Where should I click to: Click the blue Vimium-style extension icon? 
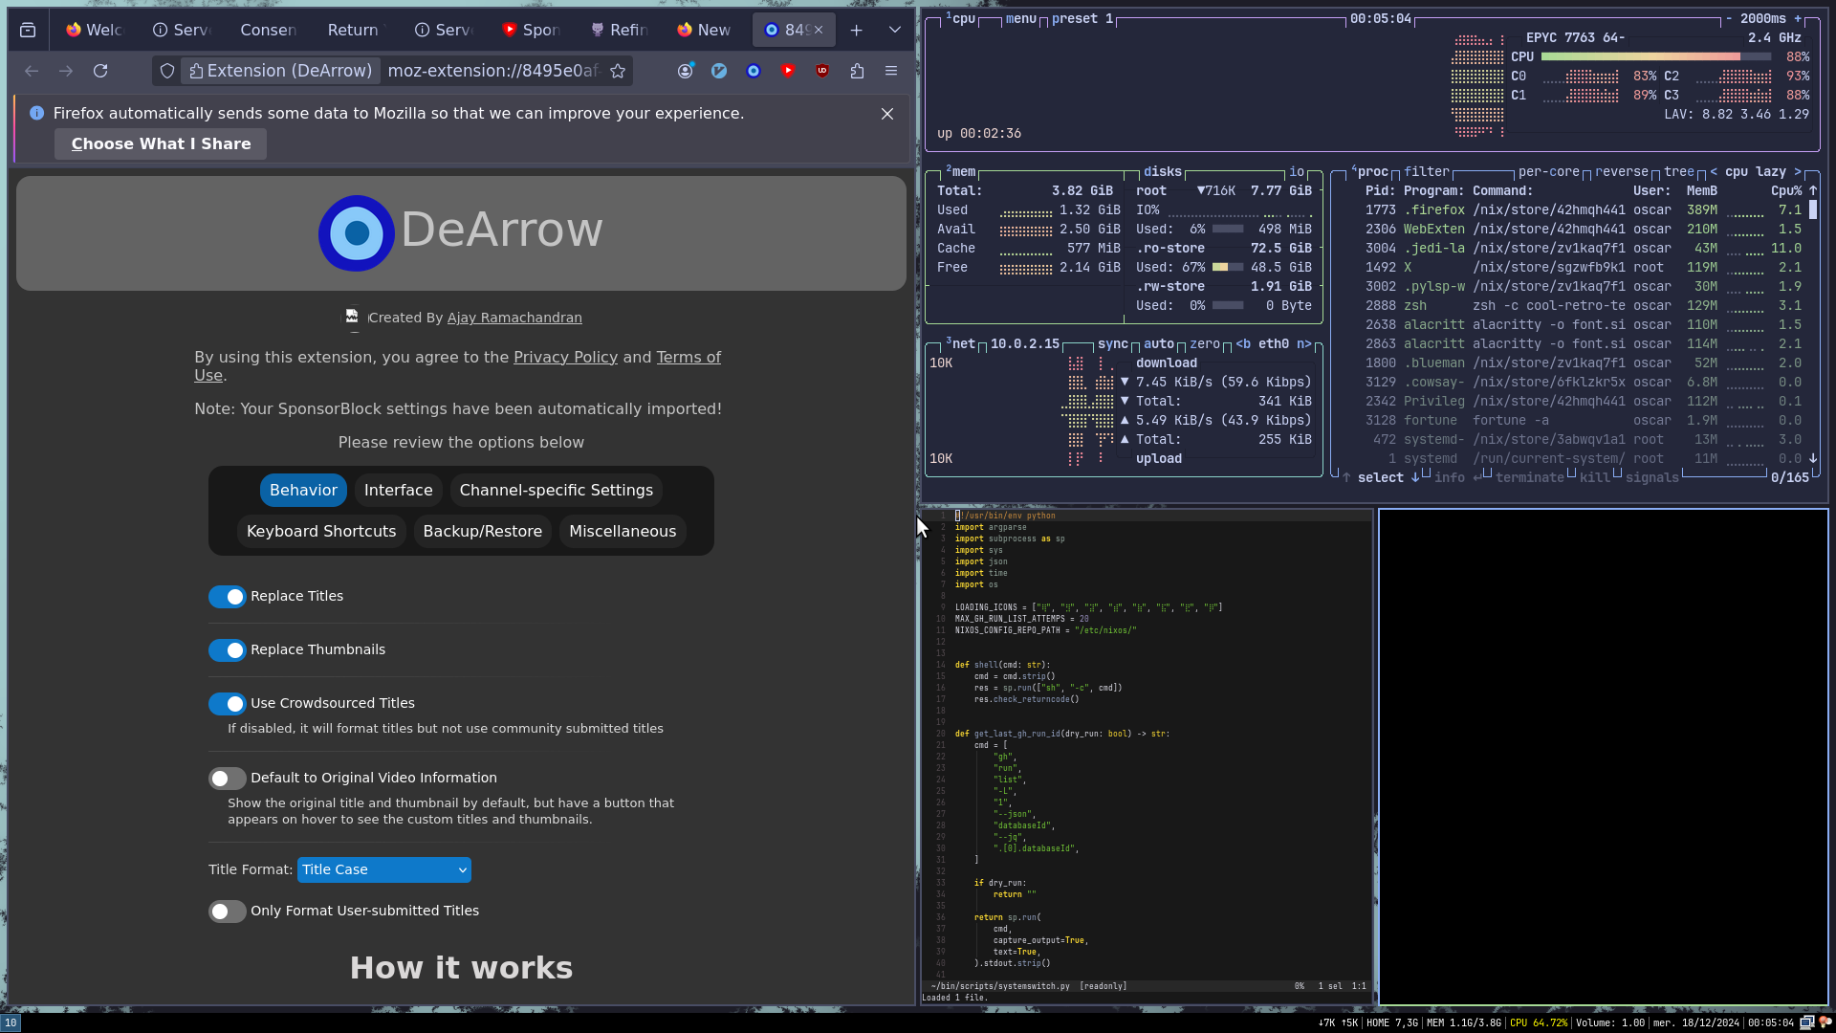(719, 71)
